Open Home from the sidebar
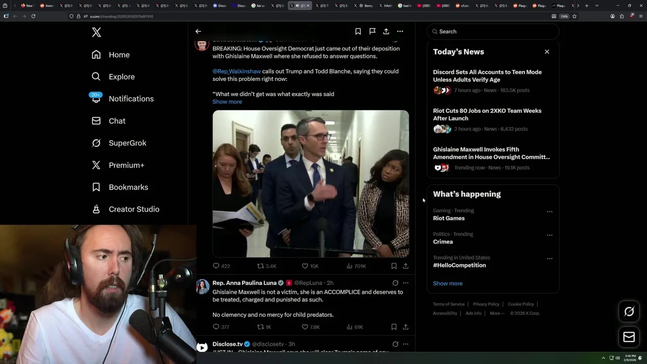This screenshot has height=364, width=647. point(111,55)
